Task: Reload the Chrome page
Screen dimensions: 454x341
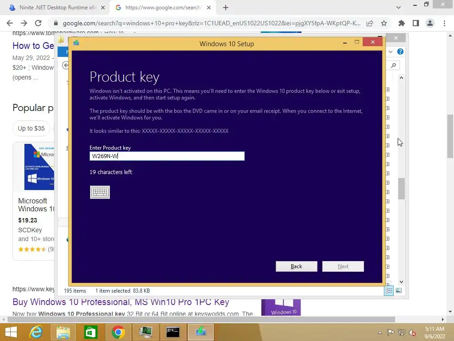Action: (38, 23)
